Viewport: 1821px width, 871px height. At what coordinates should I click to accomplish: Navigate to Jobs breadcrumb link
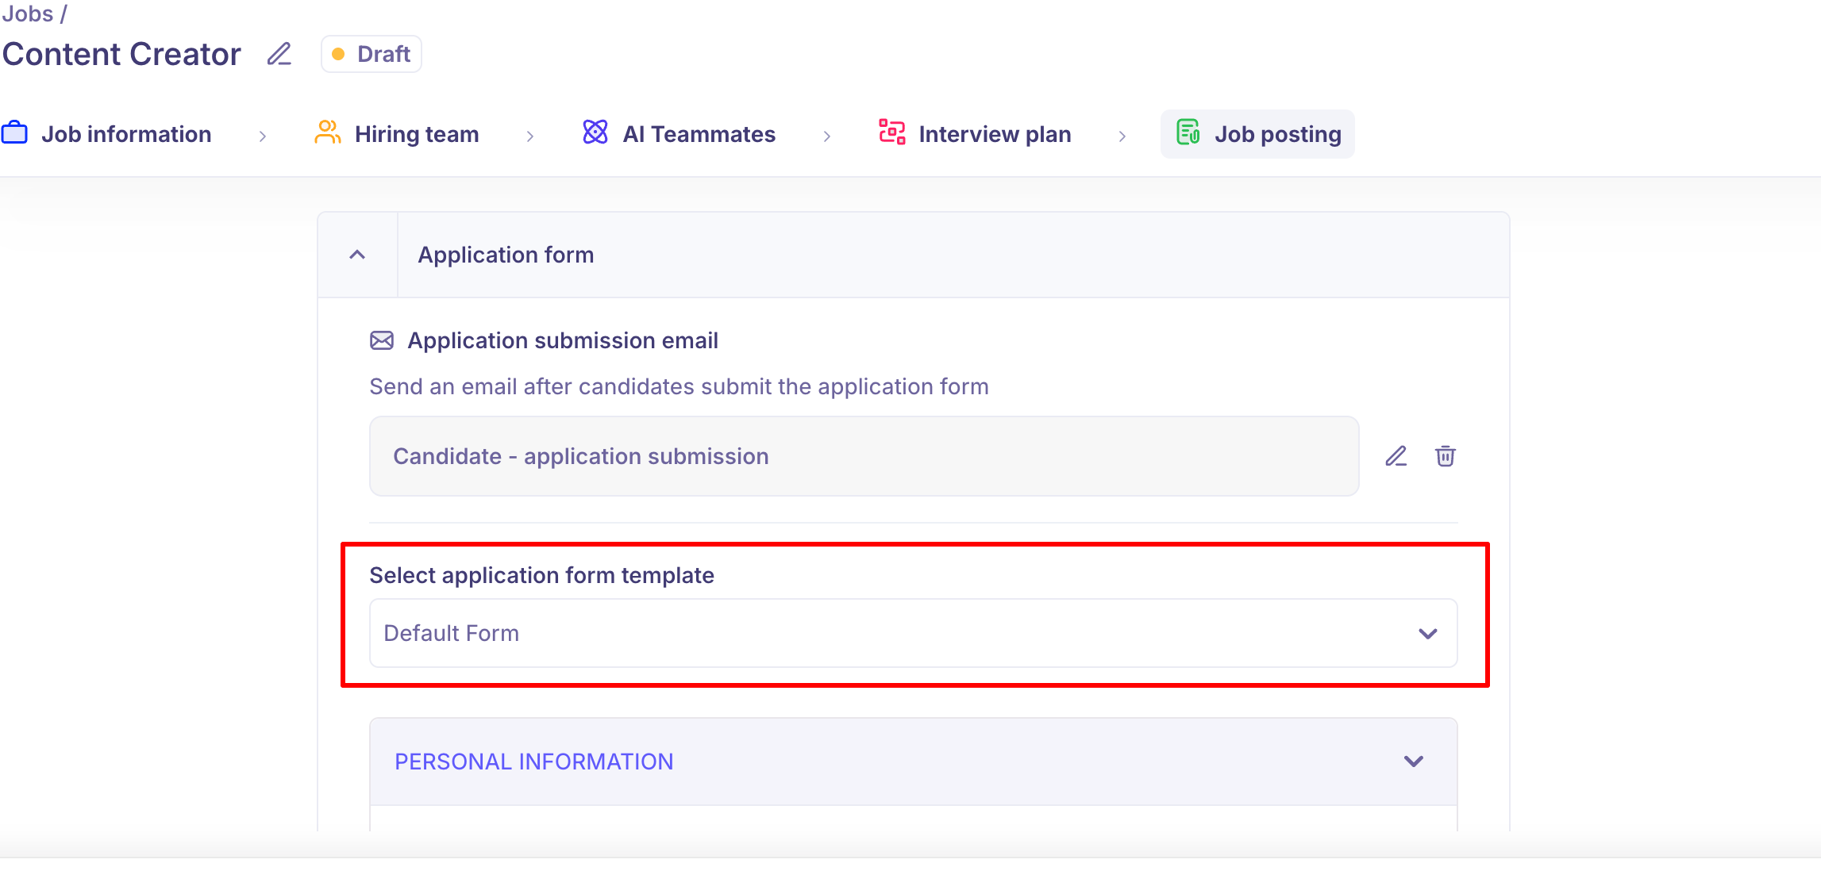(x=28, y=13)
